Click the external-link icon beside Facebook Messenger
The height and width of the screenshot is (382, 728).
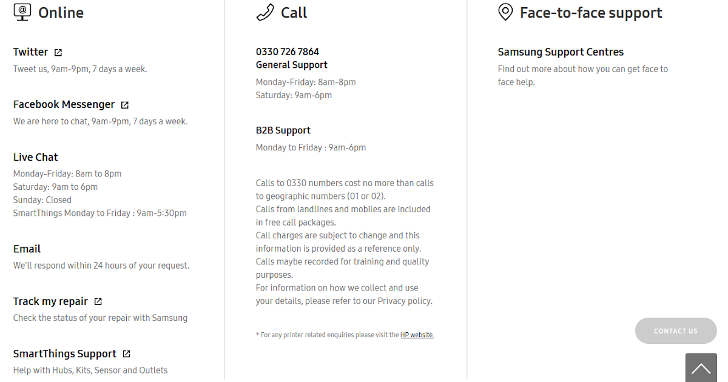(125, 104)
